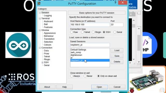This screenshot has height=93, width=166.
Task: Click the Port input field
Action: [x=117, y=25]
